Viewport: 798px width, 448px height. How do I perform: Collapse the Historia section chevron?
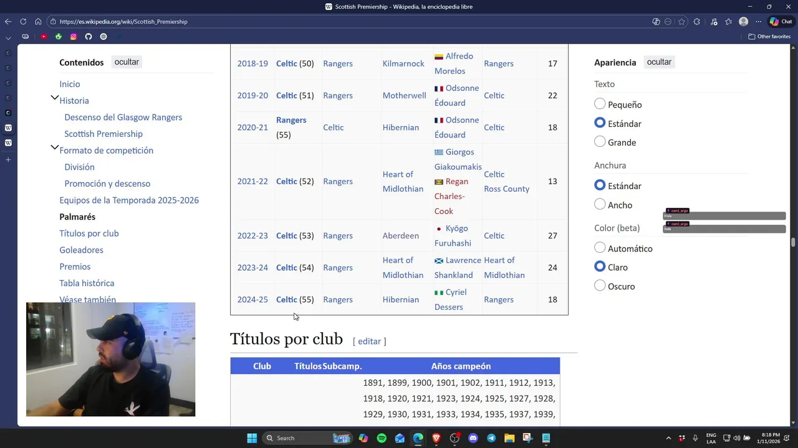55,98
